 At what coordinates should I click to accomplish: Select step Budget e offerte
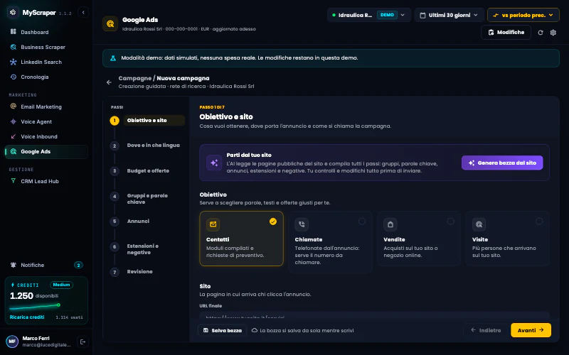pos(147,170)
